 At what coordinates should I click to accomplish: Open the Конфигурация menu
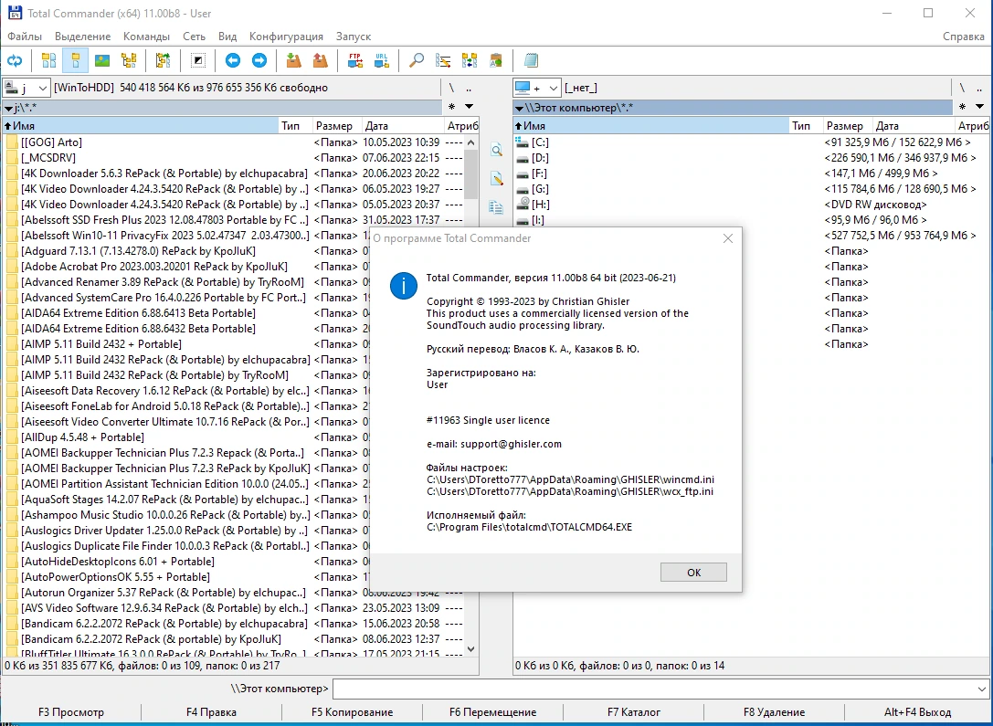(x=286, y=37)
